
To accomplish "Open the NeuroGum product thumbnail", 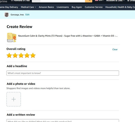I will [12, 37].
